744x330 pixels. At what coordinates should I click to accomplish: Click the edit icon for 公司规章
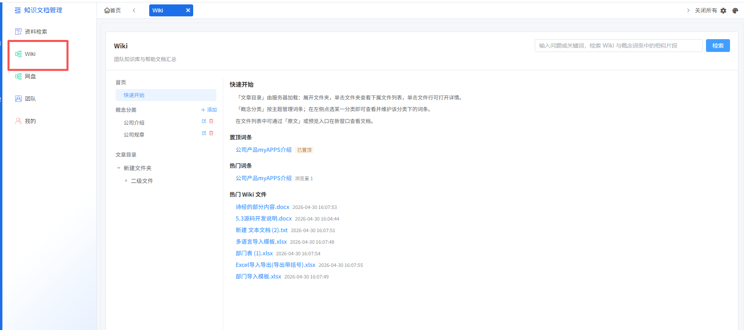(204, 133)
